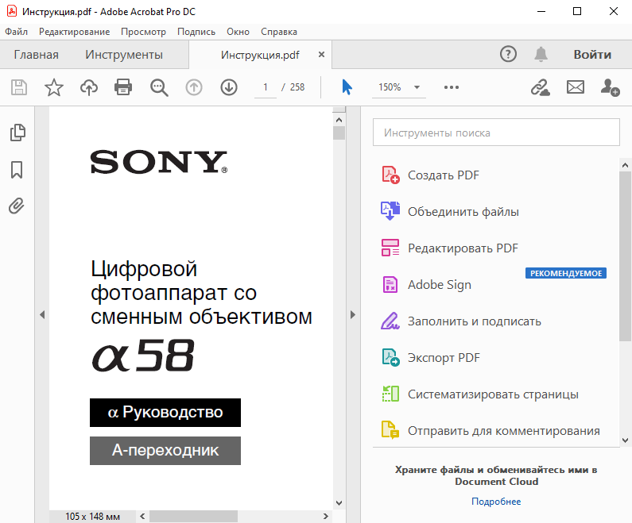The height and width of the screenshot is (523, 632).
Task: Open bookmarks panel icon
Action: (17, 170)
